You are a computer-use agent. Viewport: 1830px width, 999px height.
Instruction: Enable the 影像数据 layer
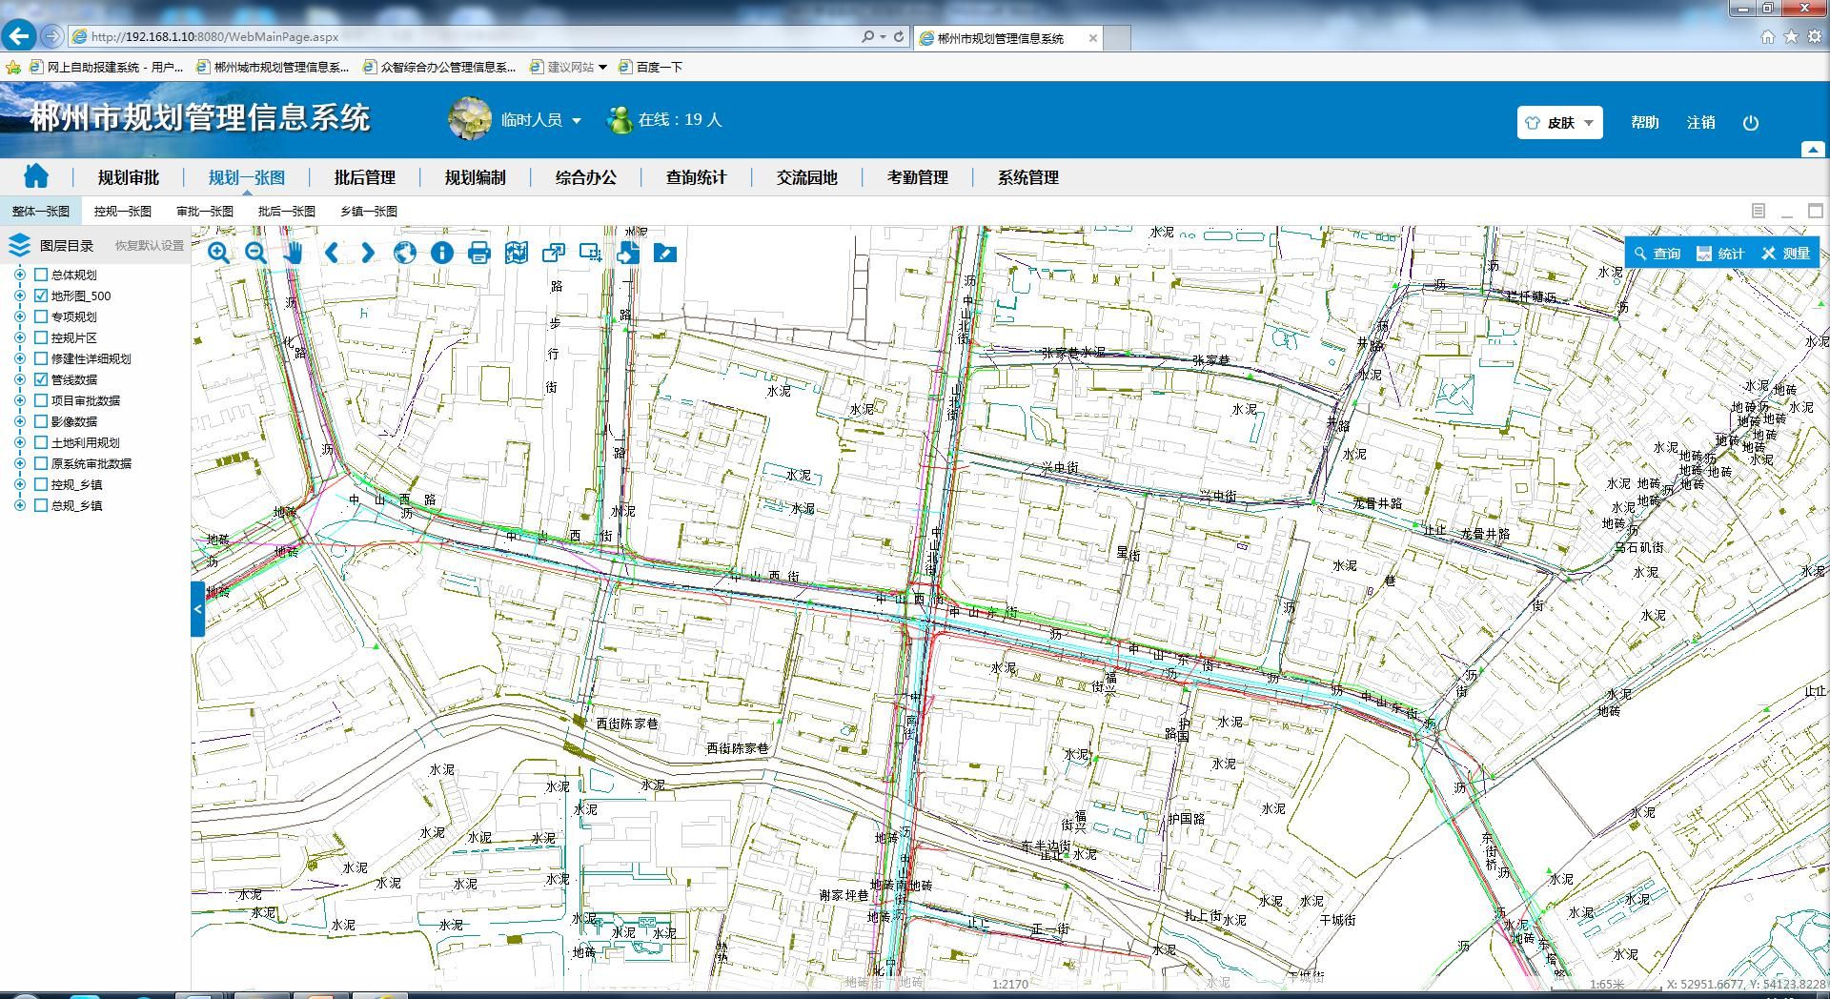(x=39, y=421)
